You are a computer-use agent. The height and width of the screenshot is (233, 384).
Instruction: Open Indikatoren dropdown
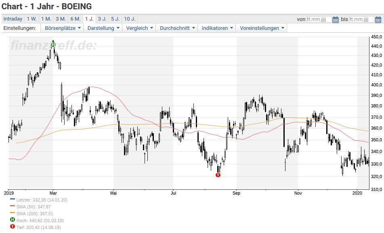click(x=217, y=28)
